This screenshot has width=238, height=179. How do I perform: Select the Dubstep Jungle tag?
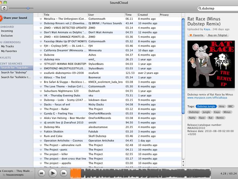pos(206,107)
